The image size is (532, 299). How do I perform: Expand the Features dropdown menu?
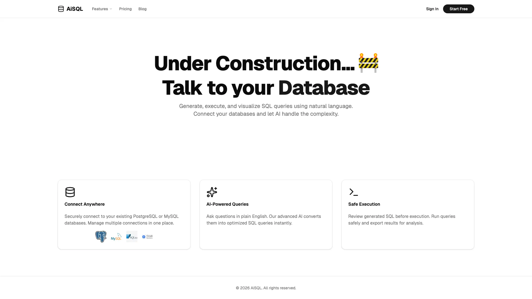[x=100, y=9]
